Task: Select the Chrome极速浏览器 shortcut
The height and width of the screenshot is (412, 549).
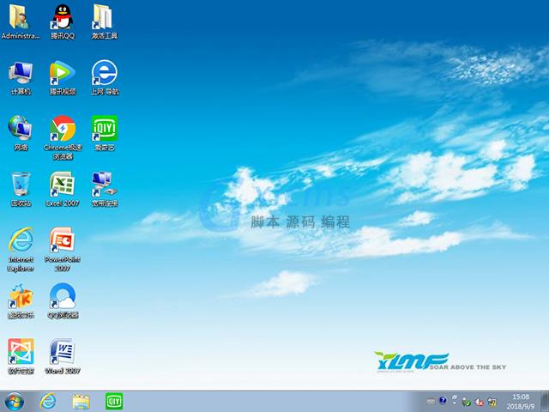Action: pos(63,137)
